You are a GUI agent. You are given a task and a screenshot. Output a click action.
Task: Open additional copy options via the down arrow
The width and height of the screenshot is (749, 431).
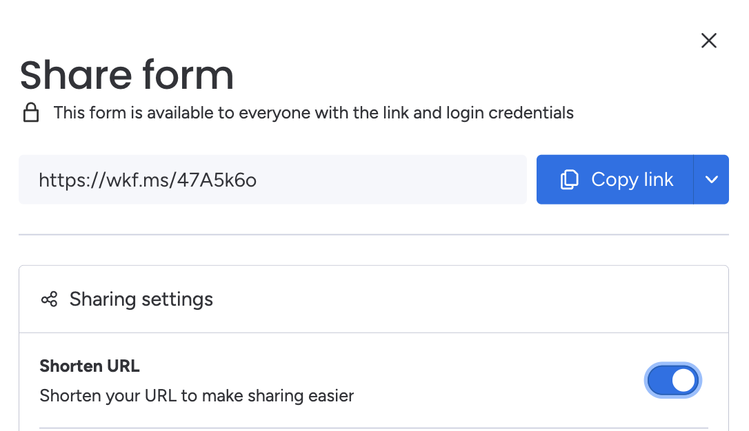[x=711, y=179]
